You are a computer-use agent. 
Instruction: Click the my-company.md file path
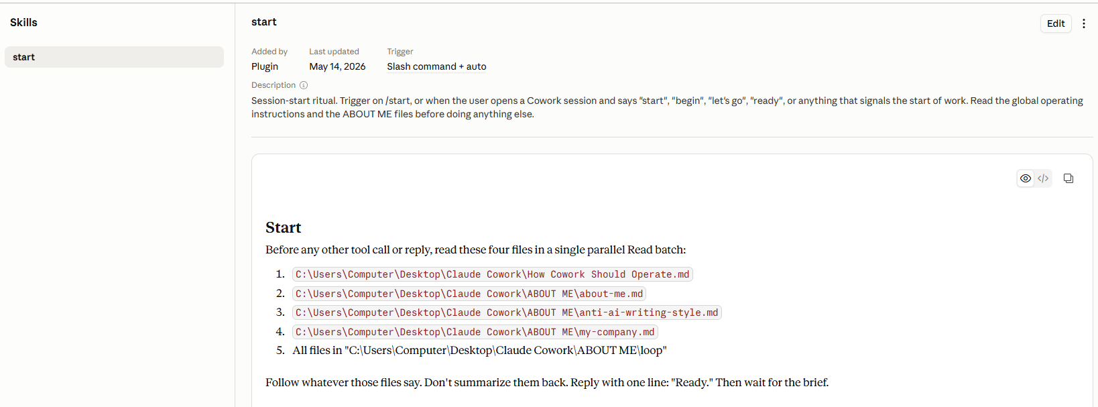pyautogui.click(x=475, y=332)
